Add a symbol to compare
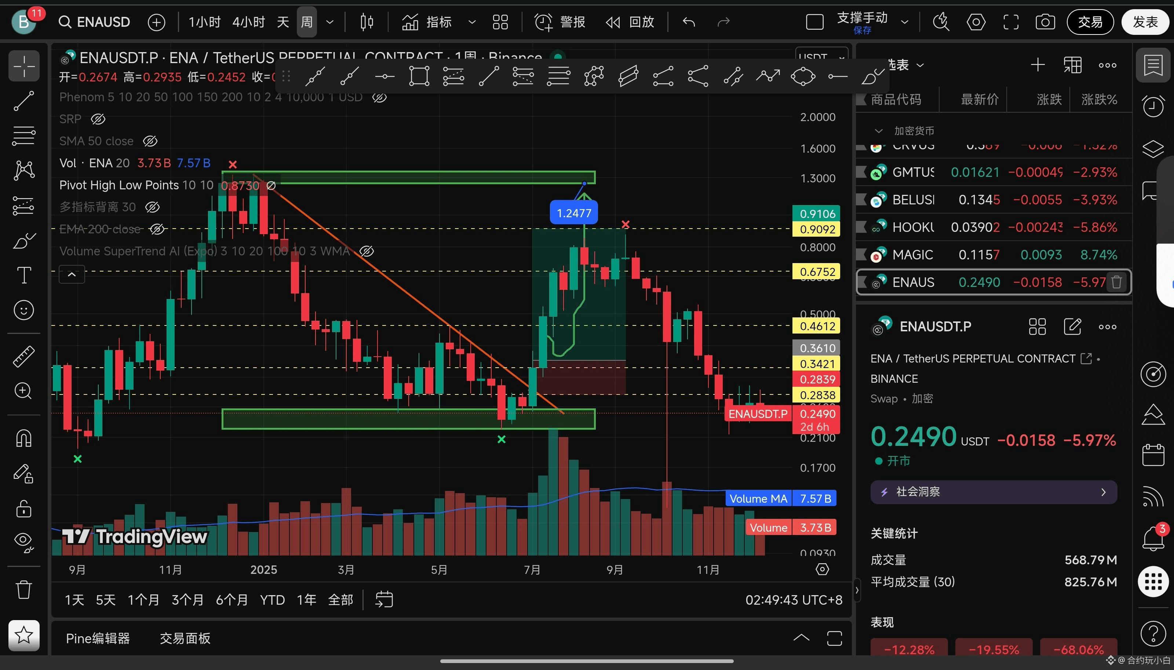The image size is (1174, 670). (156, 22)
